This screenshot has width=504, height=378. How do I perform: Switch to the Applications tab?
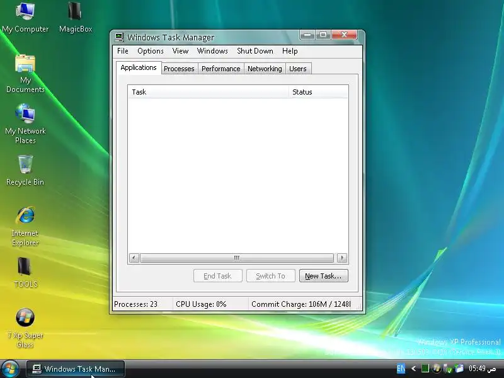point(139,68)
